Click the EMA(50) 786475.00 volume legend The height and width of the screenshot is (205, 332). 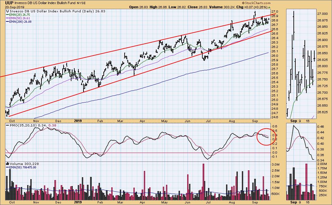[x=23, y=167]
